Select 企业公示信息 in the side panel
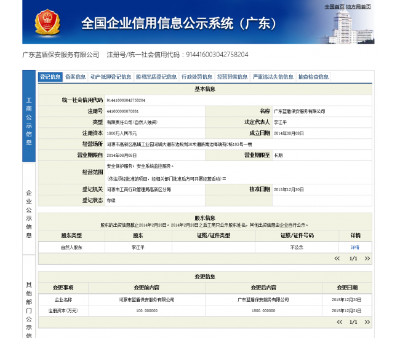The image size is (400, 338). coord(29,209)
